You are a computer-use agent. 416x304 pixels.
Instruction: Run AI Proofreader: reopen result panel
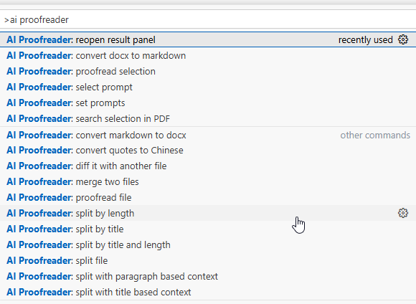(208, 39)
